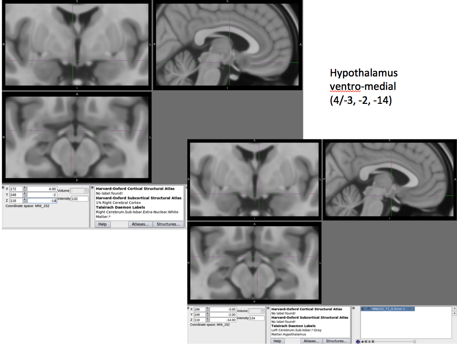The width and height of the screenshot is (457, 344).
Task: Open Structures... below the Right Cerebrum label
Action: (x=169, y=224)
